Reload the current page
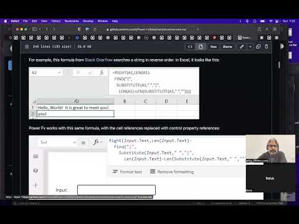This screenshot has width=299, height=224. coord(197,29)
